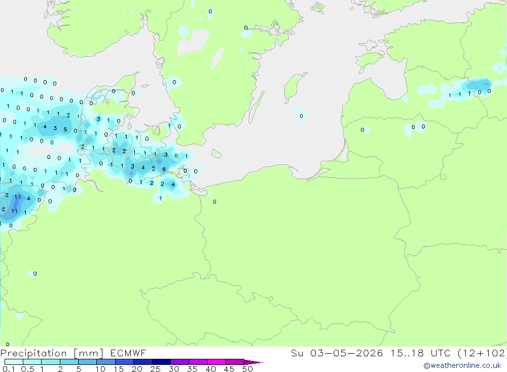Image resolution: width=507 pixels, height=372 pixels.
Task: Click the '(12+102)' forecast run text
Action: (483, 353)
